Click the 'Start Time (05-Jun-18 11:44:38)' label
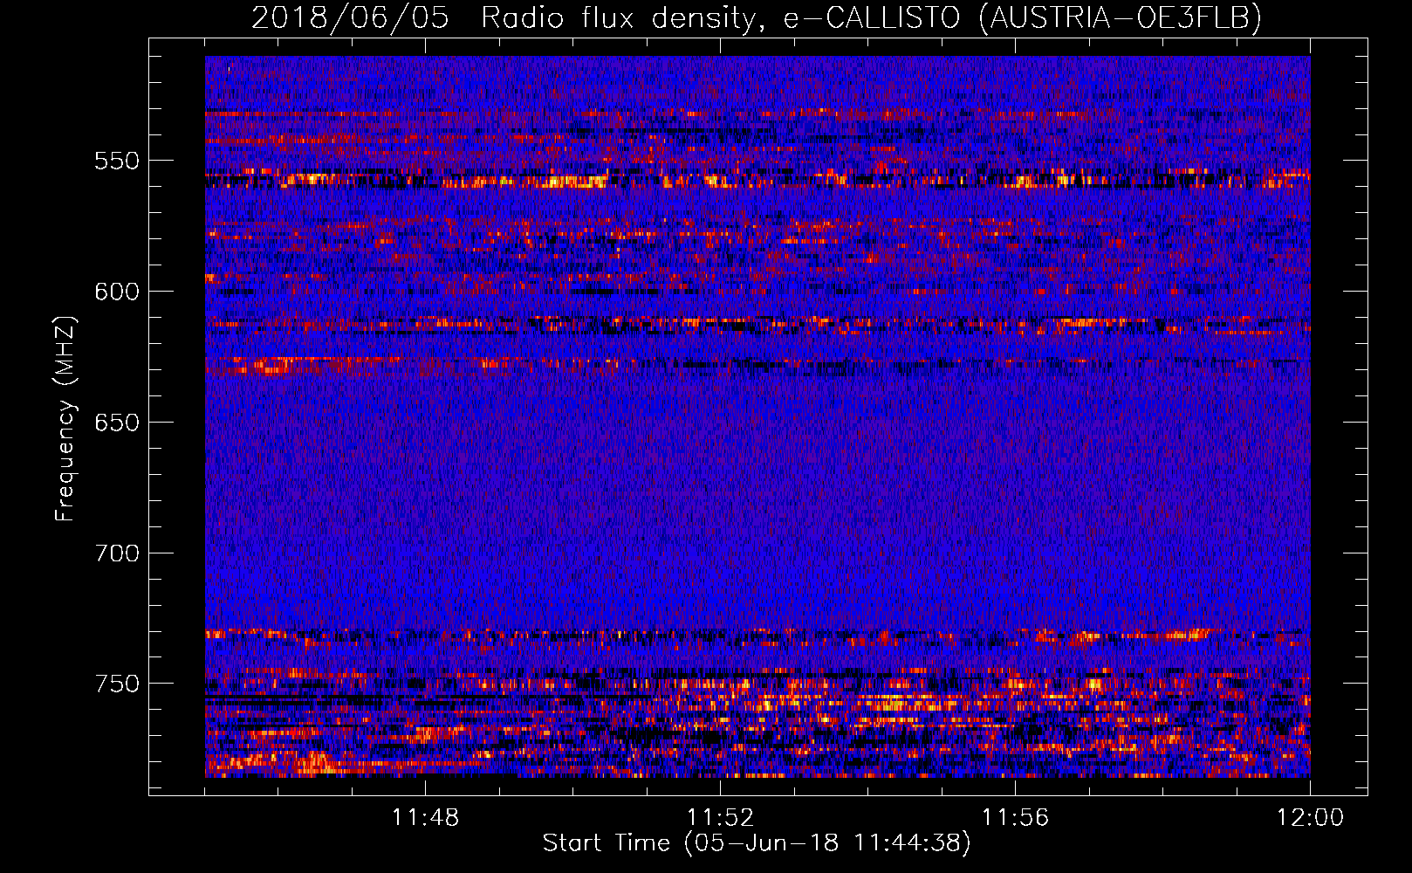Viewport: 1412px width, 873px height. (757, 843)
